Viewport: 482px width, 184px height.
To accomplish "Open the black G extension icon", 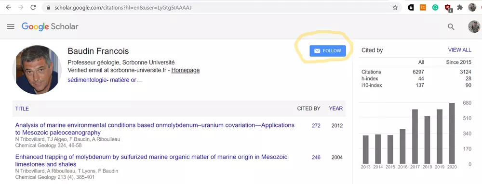I will 411,8.
